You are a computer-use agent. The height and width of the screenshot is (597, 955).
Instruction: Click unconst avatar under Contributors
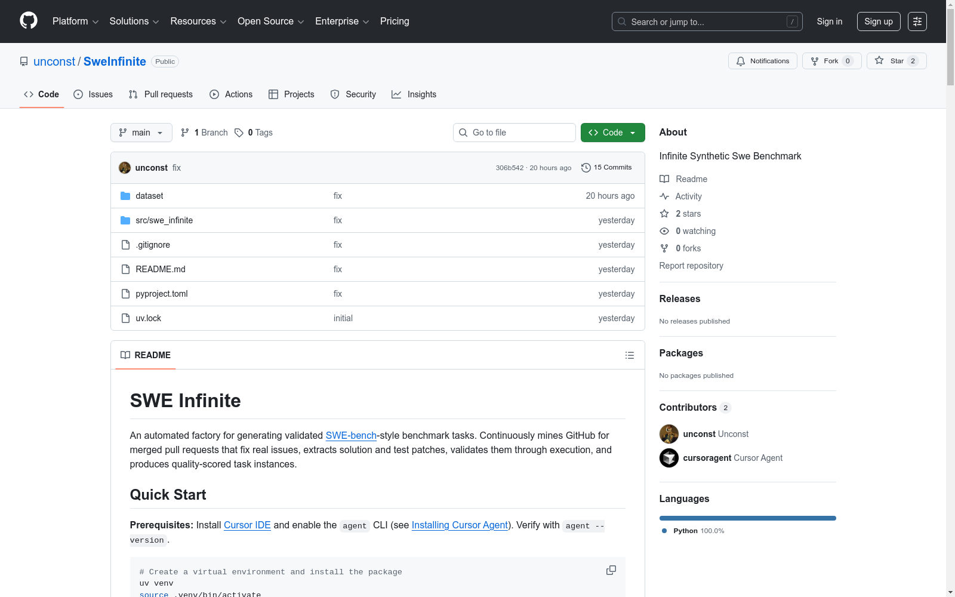coord(669,434)
